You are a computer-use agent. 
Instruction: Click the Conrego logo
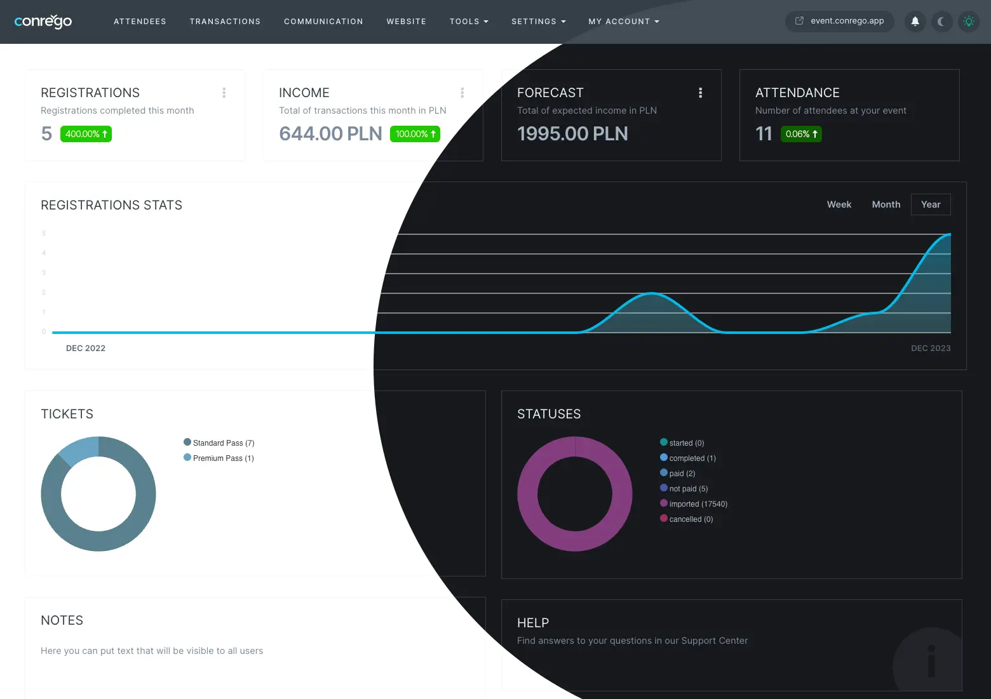coord(43,21)
